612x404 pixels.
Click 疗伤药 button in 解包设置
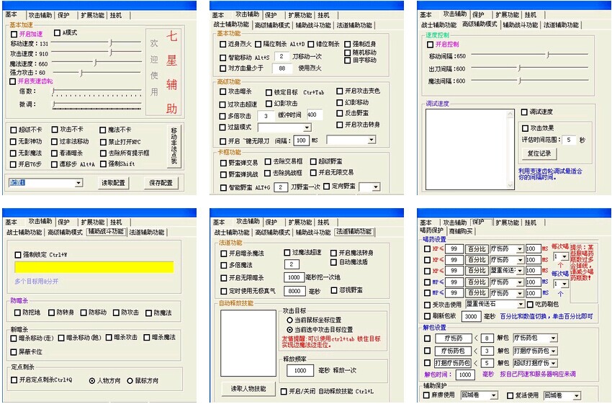pos(452,338)
